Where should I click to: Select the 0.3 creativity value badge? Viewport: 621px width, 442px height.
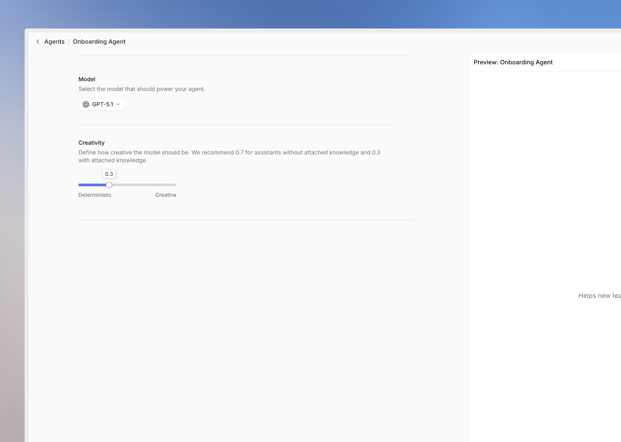click(109, 174)
